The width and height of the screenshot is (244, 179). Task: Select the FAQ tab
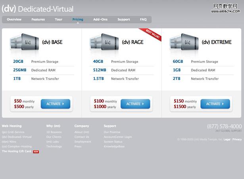point(143,19)
